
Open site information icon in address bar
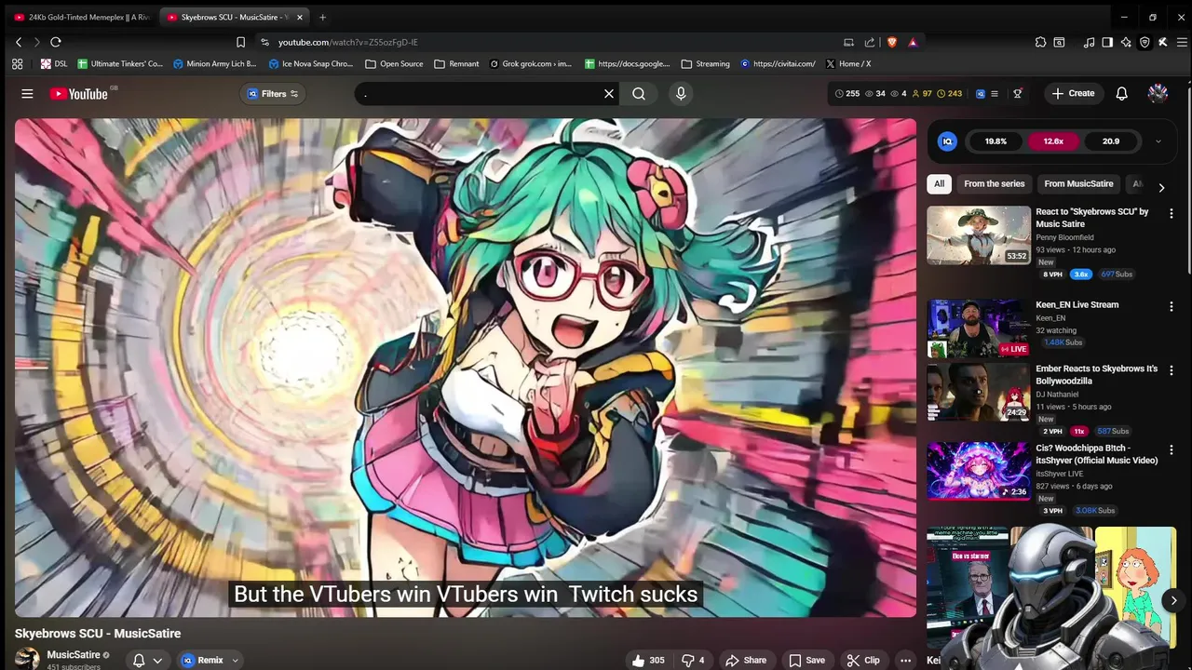[x=264, y=42]
